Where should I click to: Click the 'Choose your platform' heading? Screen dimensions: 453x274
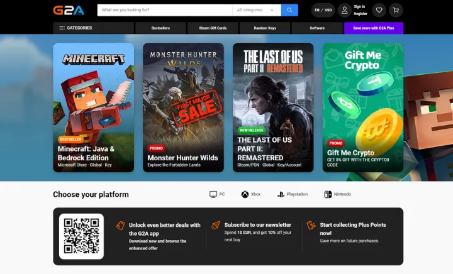(x=91, y=195)
